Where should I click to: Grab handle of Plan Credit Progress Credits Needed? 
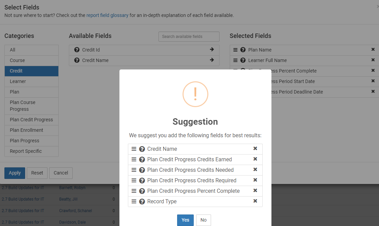(134, 170)
